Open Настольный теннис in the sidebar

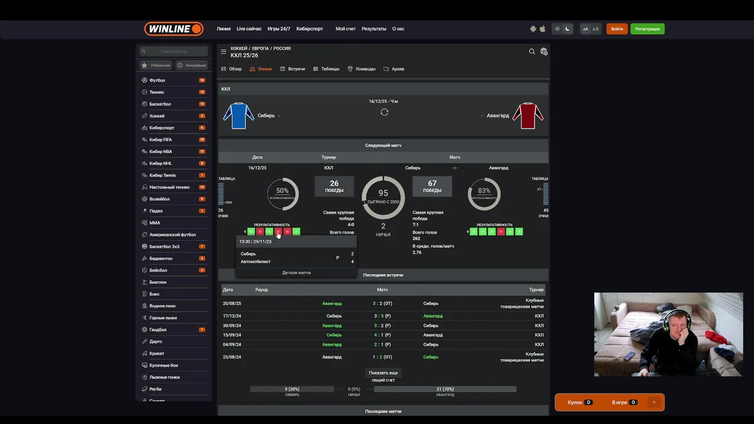[x=174, y=187]
